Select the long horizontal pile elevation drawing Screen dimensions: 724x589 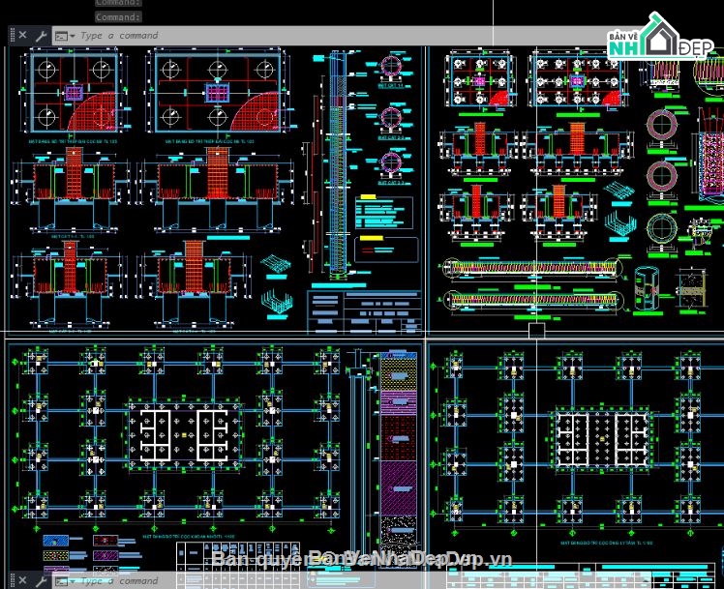point(530,268)
